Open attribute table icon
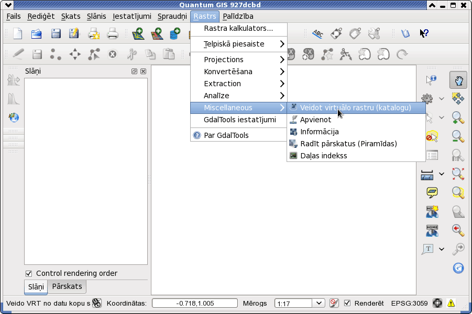 (x=432, y=155)
